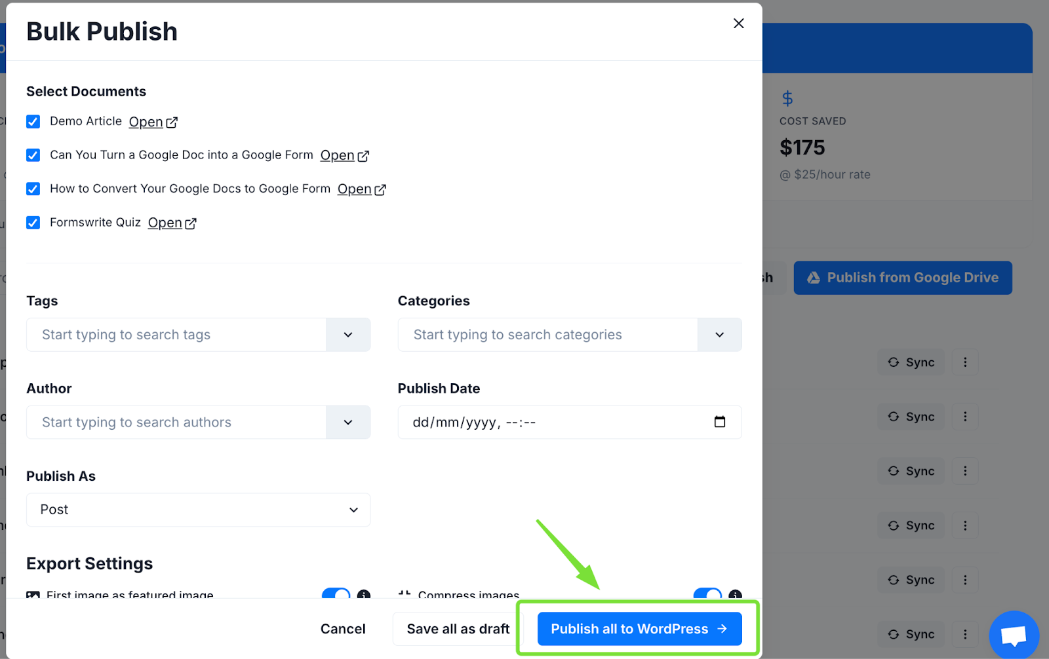Click the info icon beside featured image toggle

pos(365,596)
